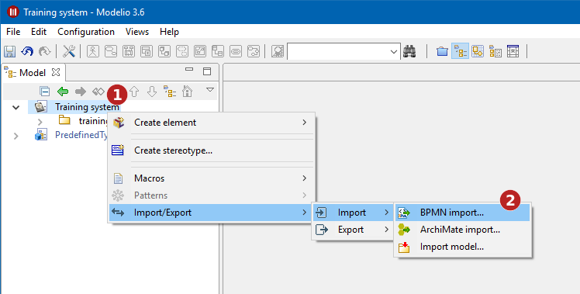Click the double-diamond link icon in Model toolbar

click(x=98, y=91)
